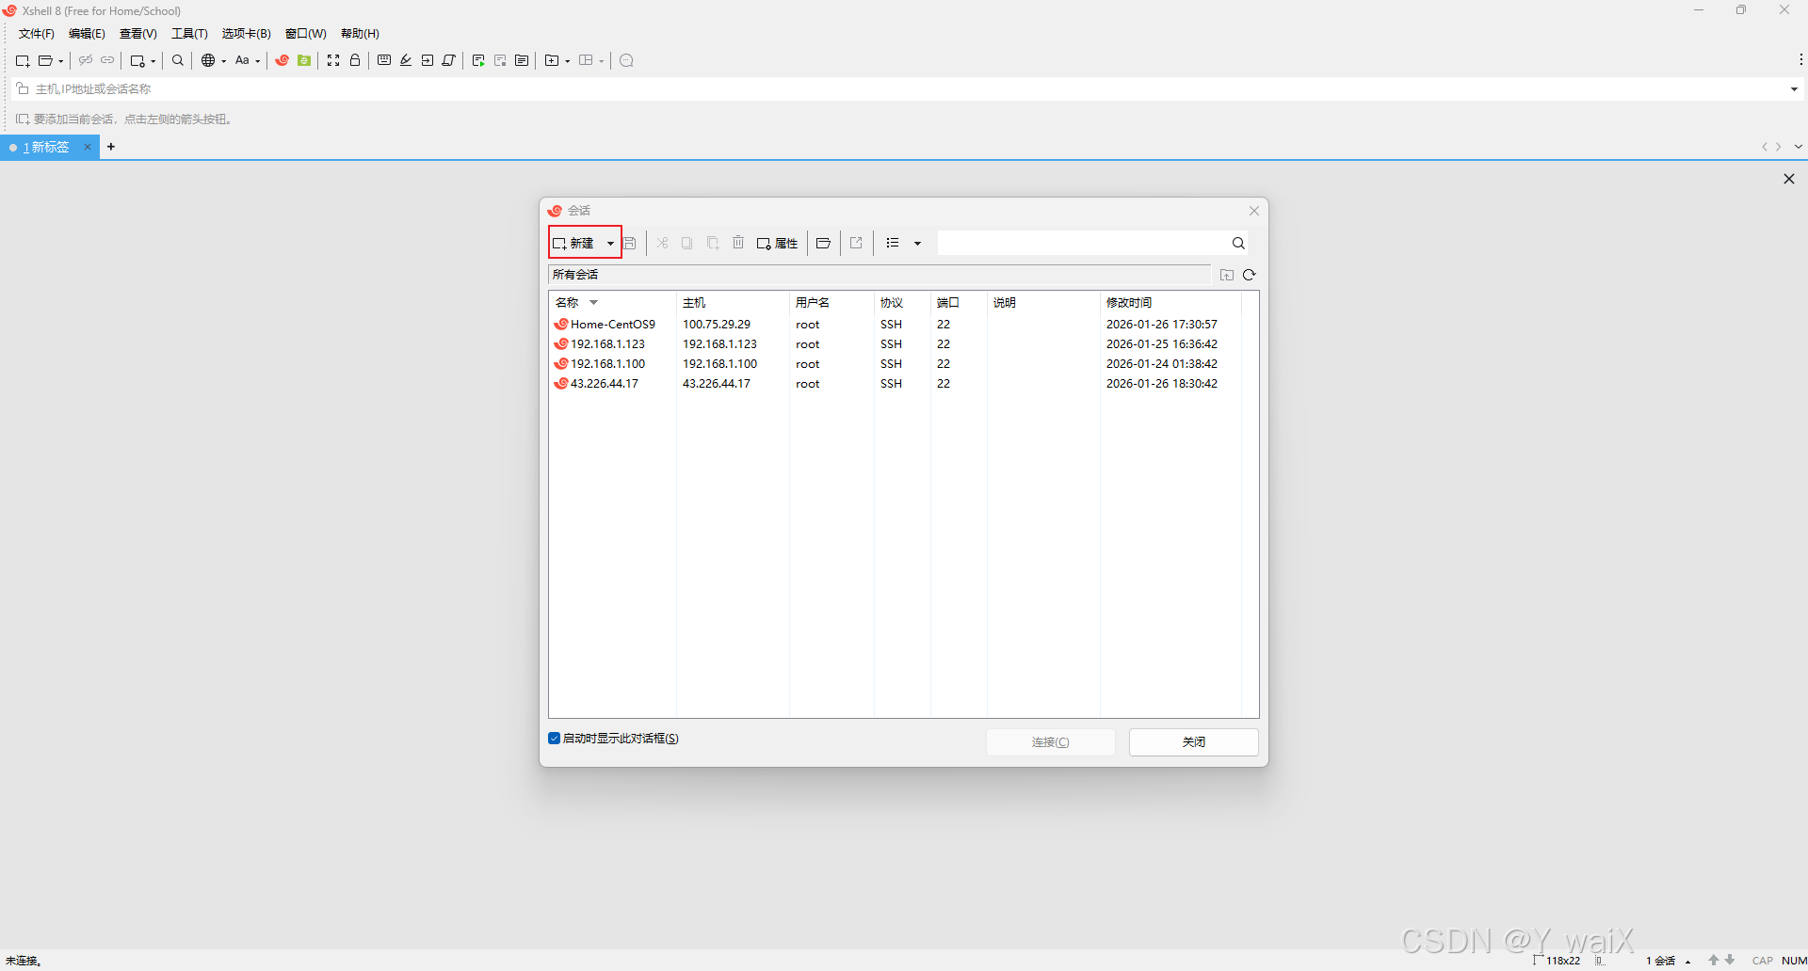Expand the address bar history dropdown arrow
1808x971 pixels.
coord(1794,89)
